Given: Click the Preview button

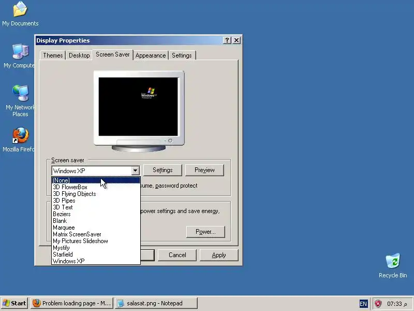Looking at the screenshot, I should (x=204, y=170).
